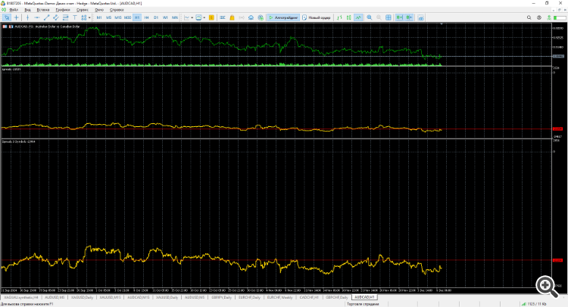Screen dimensions: 568x307
Task: Toggle the chart shift button
Action: click(x=409, y=17)
